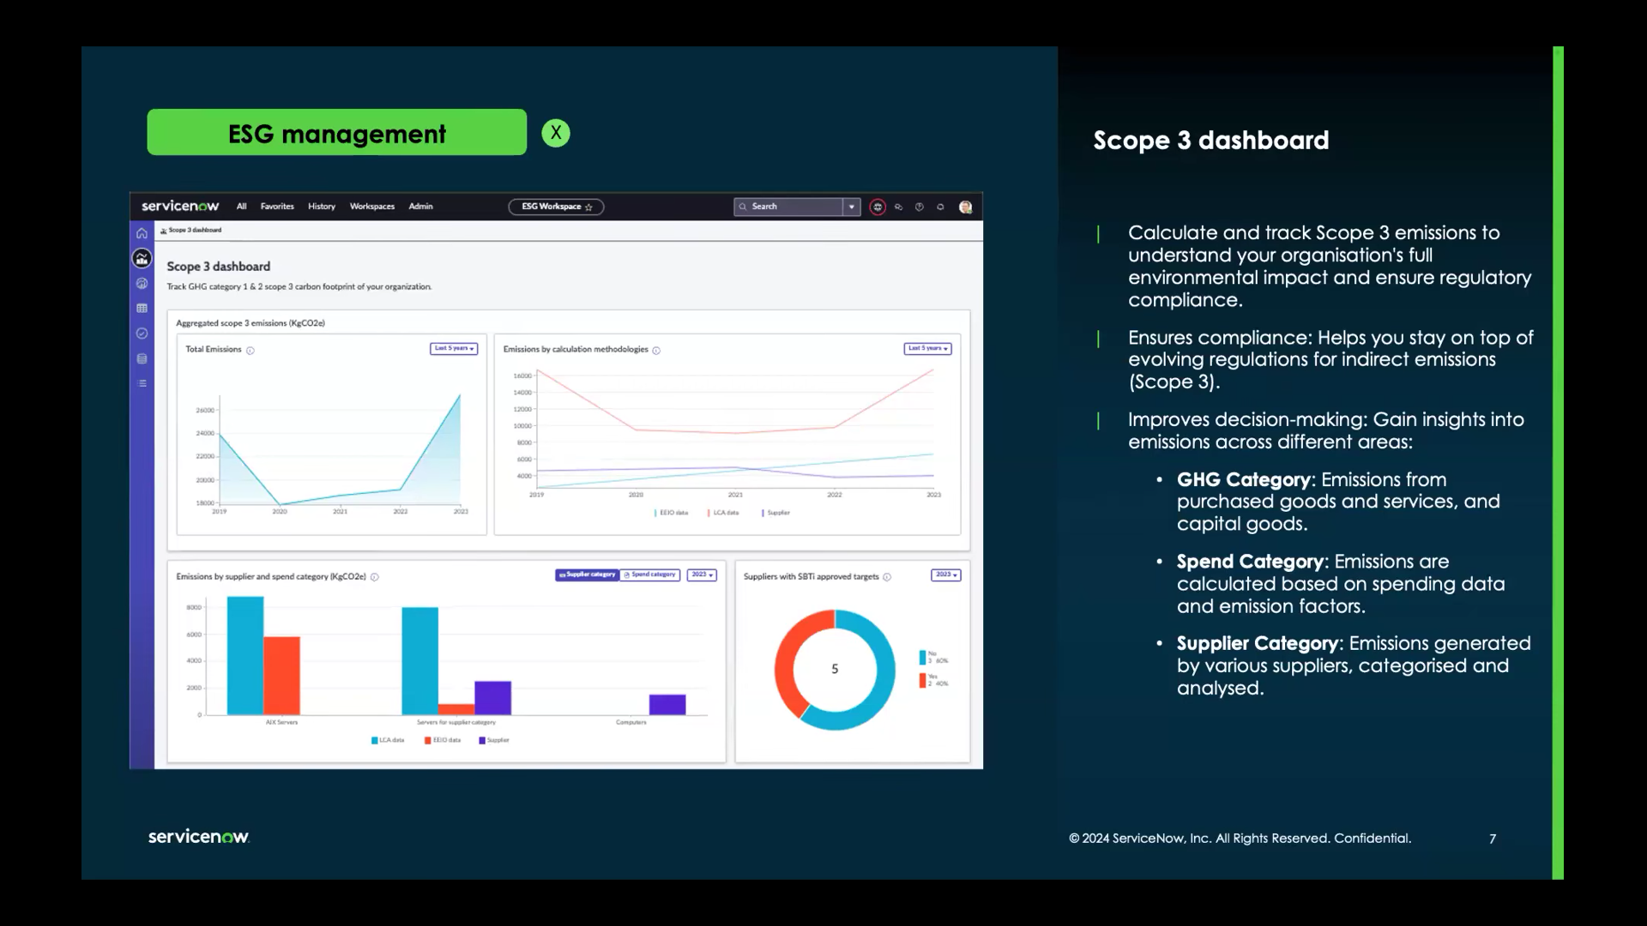Open the home icon in left sidebar
The height and width of the screenshot is (926, 1647).
coord(142,233)
